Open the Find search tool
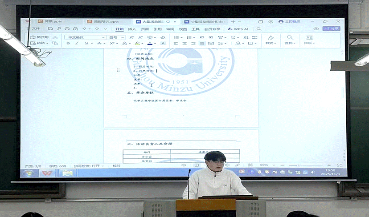This screenshot has height=217, width=369. pos(290,40)
